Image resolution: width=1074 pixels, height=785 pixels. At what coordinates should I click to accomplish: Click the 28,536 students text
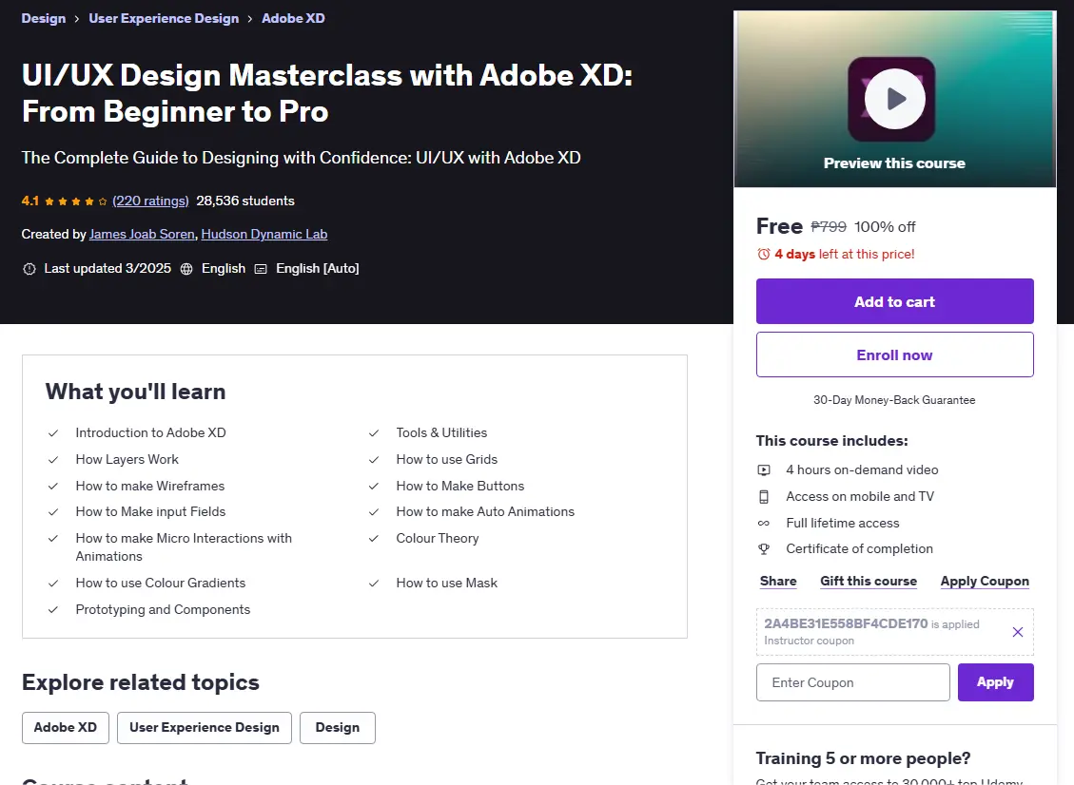tap(245, 201)
